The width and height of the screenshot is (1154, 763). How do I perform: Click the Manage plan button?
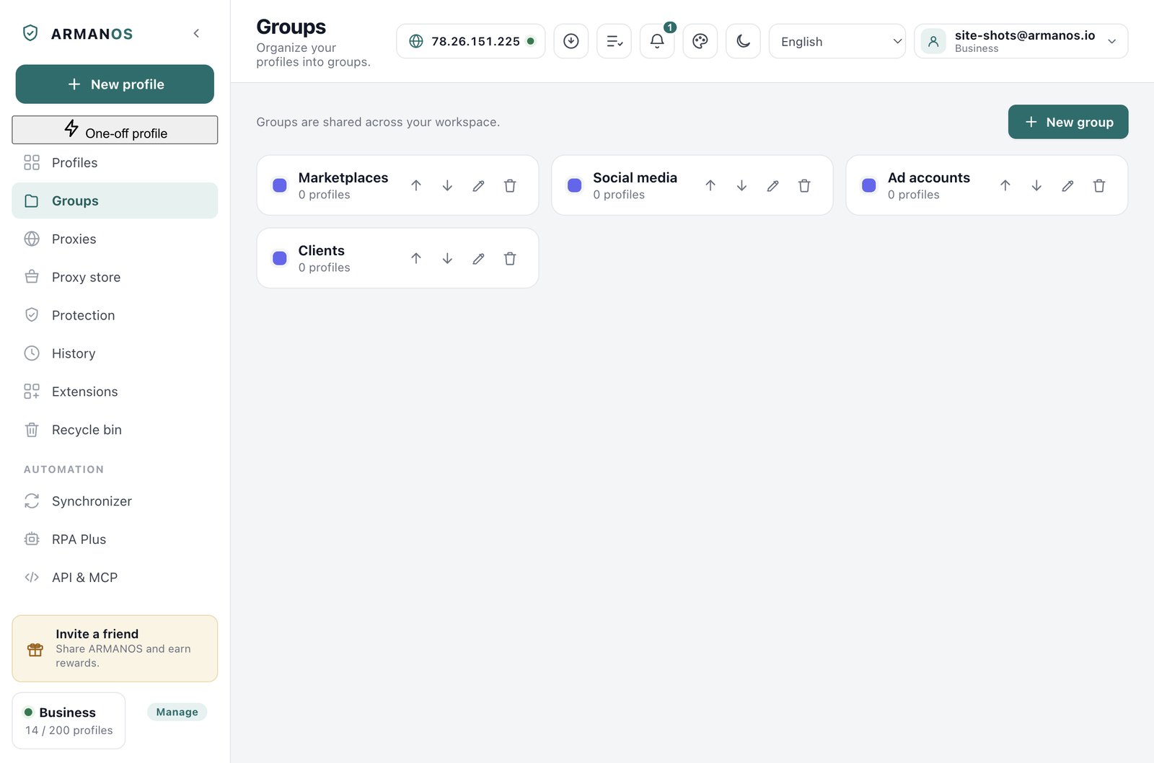[177, 712]
